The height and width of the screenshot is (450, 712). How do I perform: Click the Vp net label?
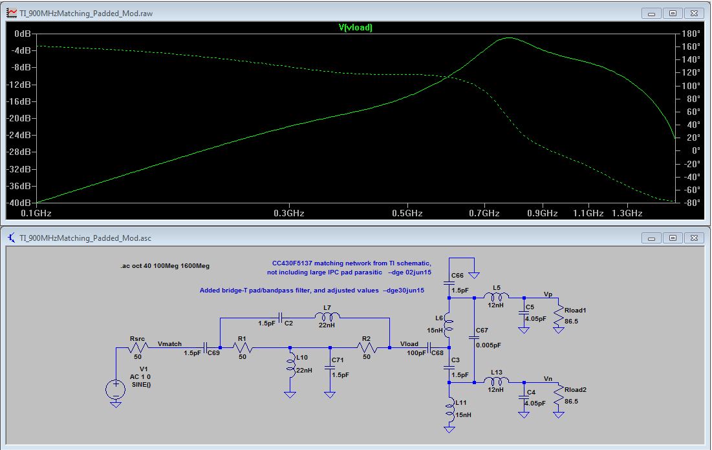click(x=548, y=294)
